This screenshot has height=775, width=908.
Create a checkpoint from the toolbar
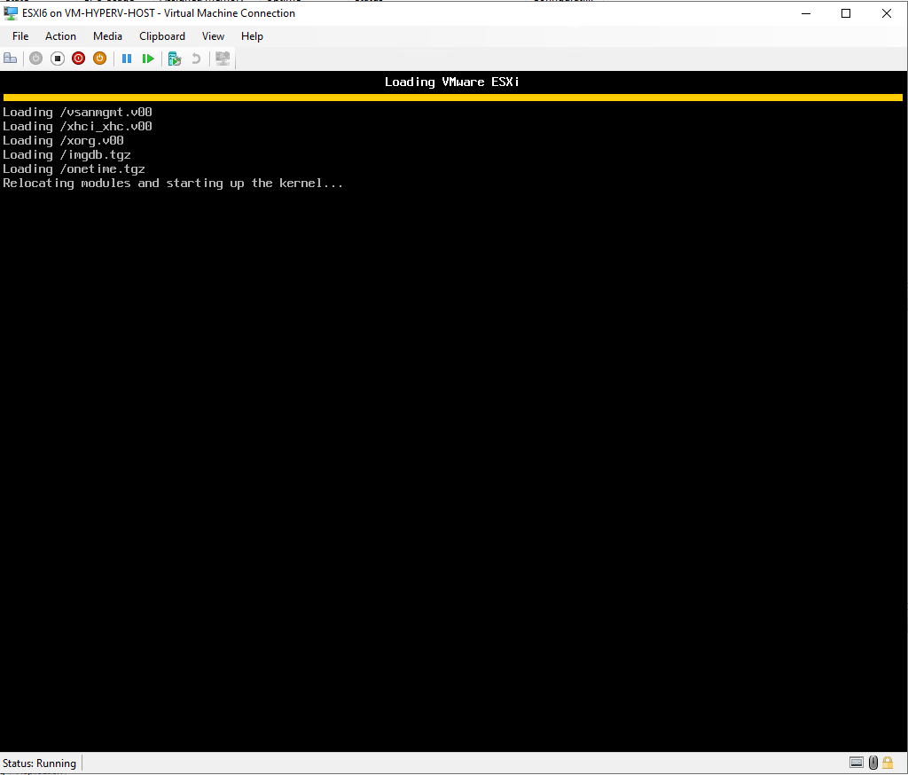(175, 59)
